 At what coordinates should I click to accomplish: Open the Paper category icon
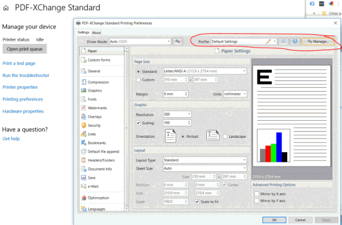coord(83,51)
